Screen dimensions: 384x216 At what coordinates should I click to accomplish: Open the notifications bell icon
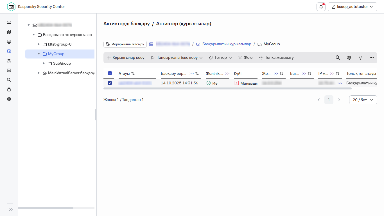click(321, 7)
